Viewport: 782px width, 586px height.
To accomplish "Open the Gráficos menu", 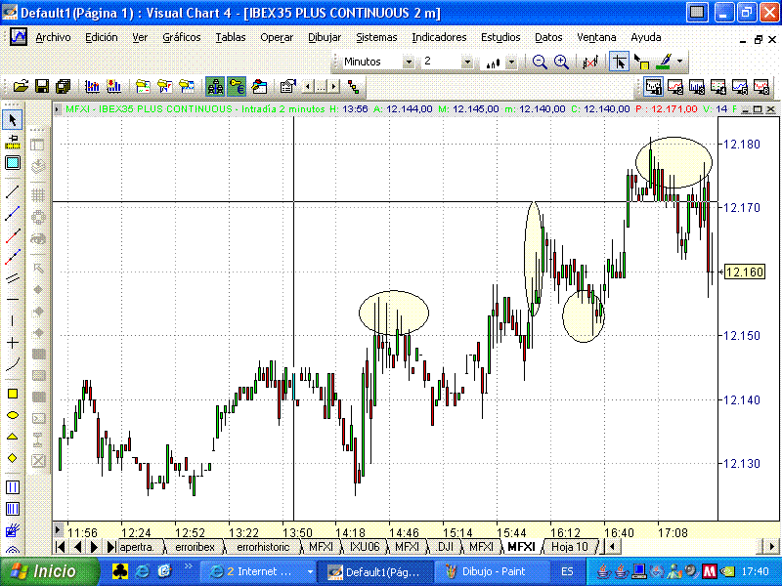I will 182,37.
